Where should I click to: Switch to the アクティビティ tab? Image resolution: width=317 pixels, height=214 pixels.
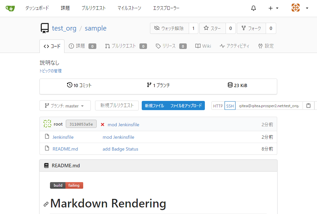coord(234,46)
